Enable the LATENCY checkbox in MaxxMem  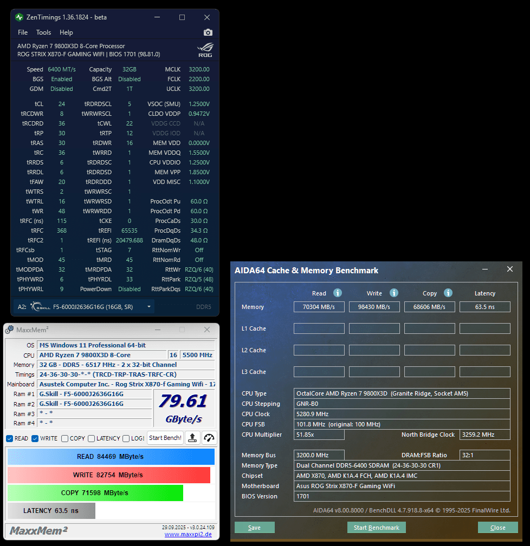[92, 438]
